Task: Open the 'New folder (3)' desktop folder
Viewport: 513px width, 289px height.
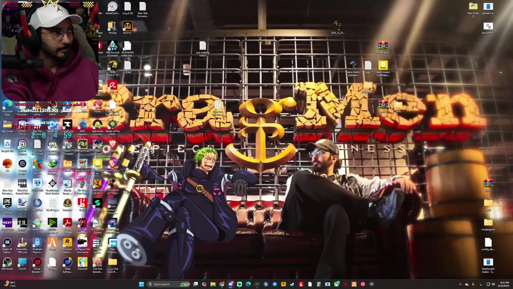Action: [x=473, y=9]
